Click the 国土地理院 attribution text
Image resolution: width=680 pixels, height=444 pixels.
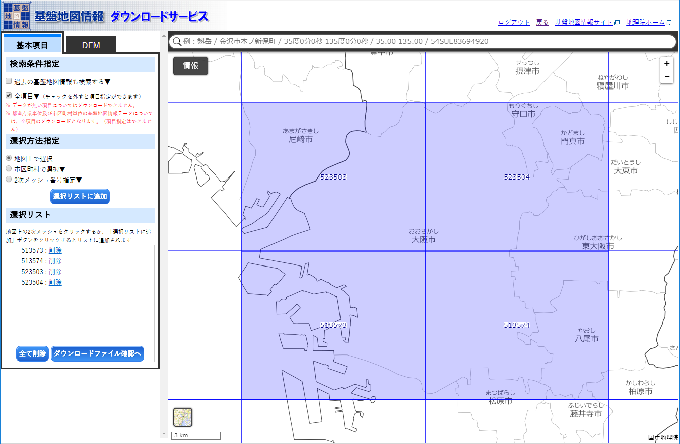pyautogui.click(x=663, y=438)
